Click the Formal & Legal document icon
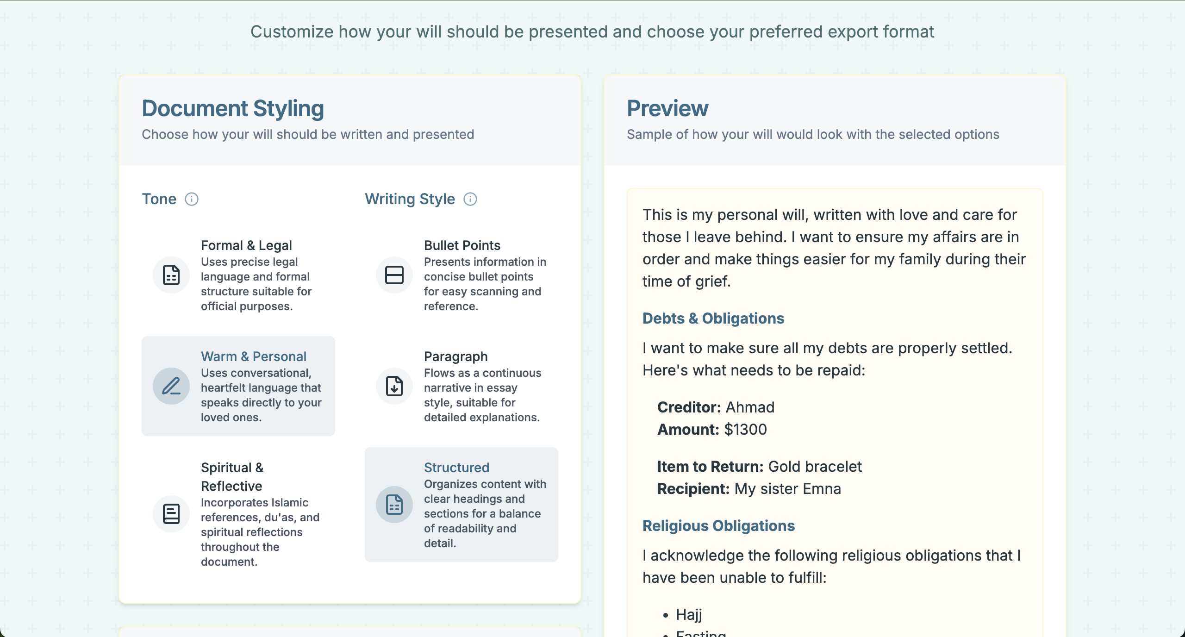This screenshot has height=637, width=1185. [171, 275]
